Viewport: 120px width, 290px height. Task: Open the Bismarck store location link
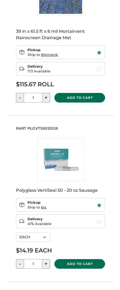(x=49, y=55)
